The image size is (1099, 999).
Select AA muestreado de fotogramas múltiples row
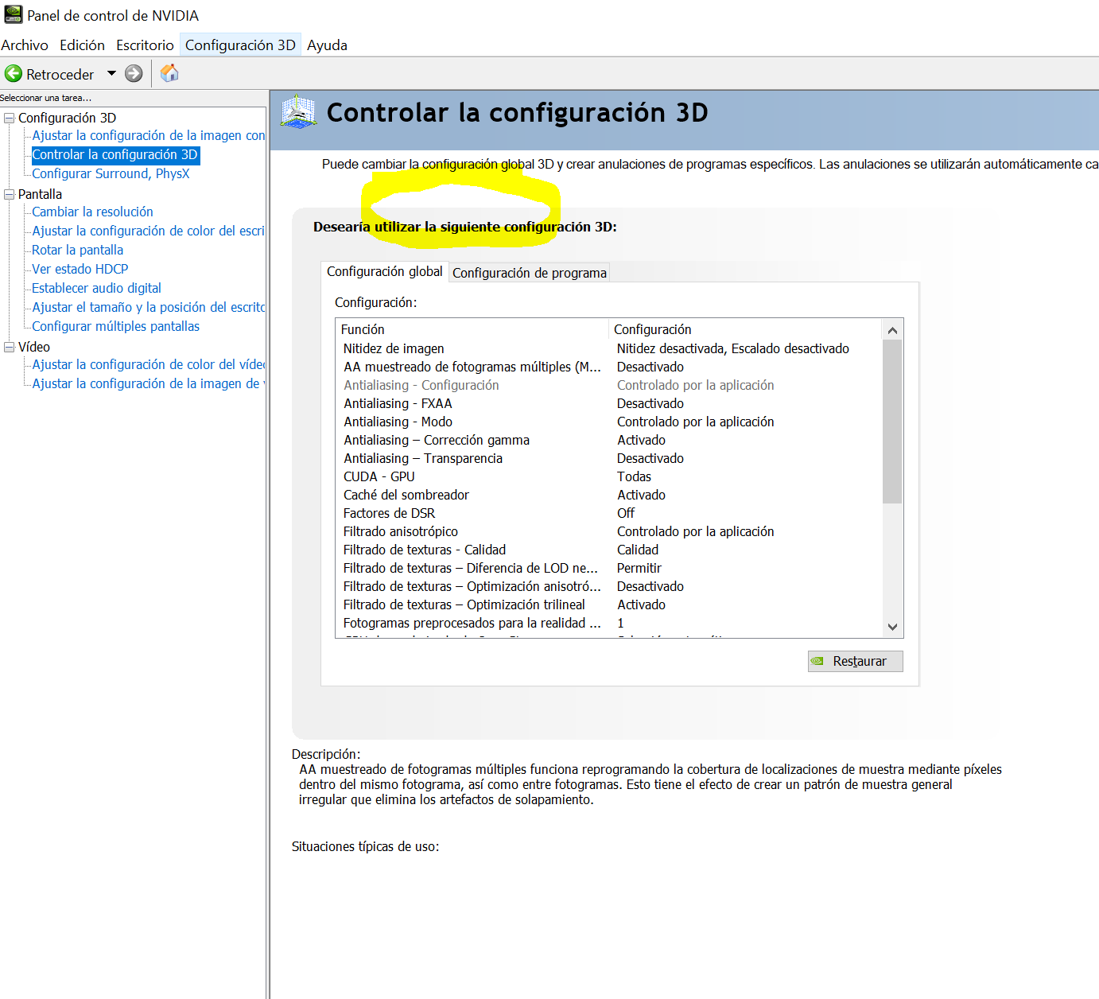coord(609,367)
